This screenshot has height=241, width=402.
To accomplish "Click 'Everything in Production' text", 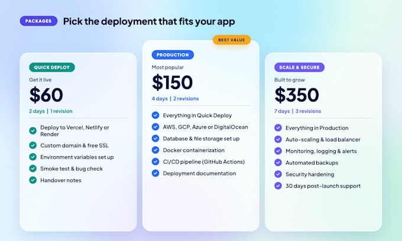I will (x=317, y=128).
